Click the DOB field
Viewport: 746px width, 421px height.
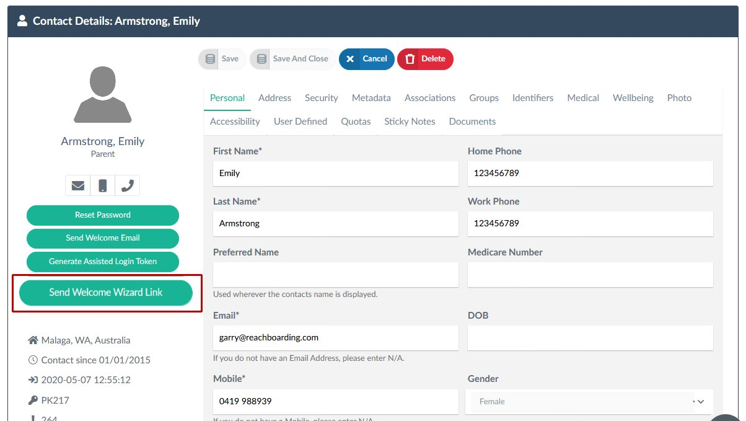point(590,338)
